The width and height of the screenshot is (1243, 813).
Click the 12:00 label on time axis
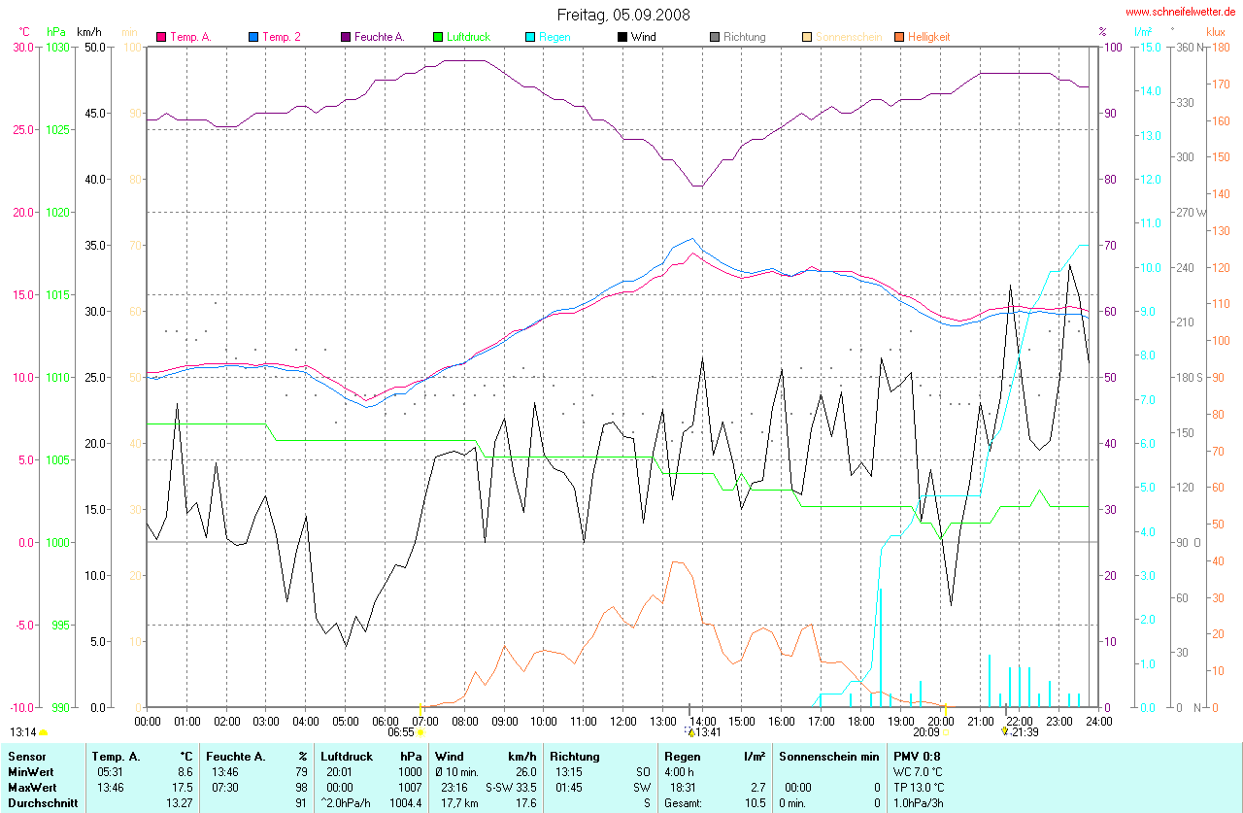coord(622,721)
